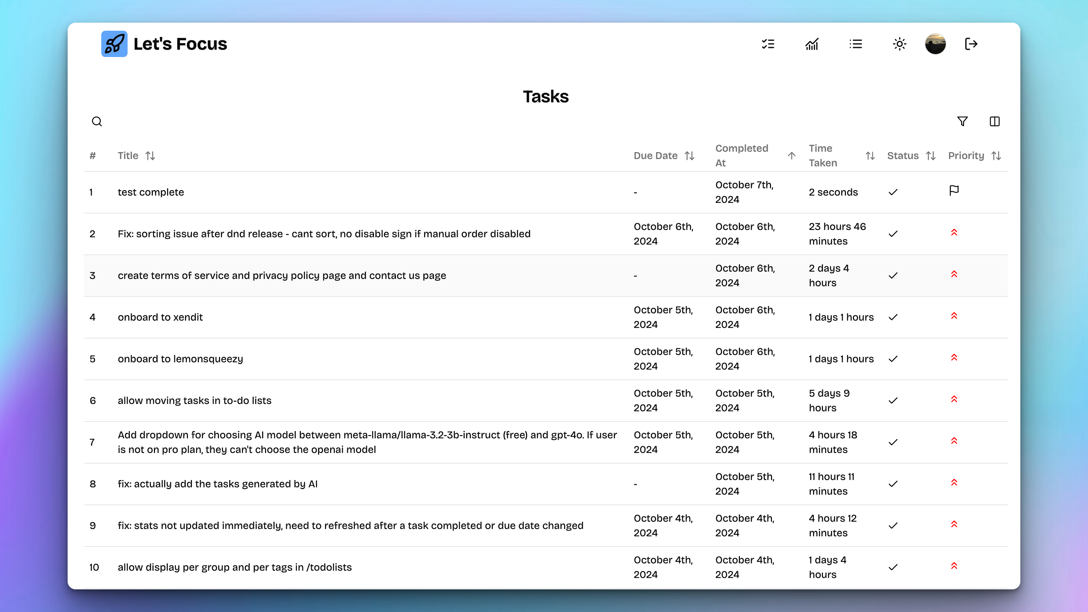Sort by the Priority column
Image resolution: width=1088 pixels, height=612 pixels.
click(996, 156)
